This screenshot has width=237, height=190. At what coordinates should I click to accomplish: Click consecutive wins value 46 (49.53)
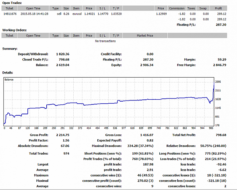[x=145, y=175]
